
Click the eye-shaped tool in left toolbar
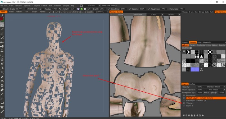click(2, 81)
